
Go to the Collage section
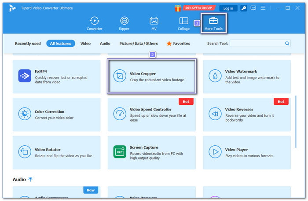(183, 23)
